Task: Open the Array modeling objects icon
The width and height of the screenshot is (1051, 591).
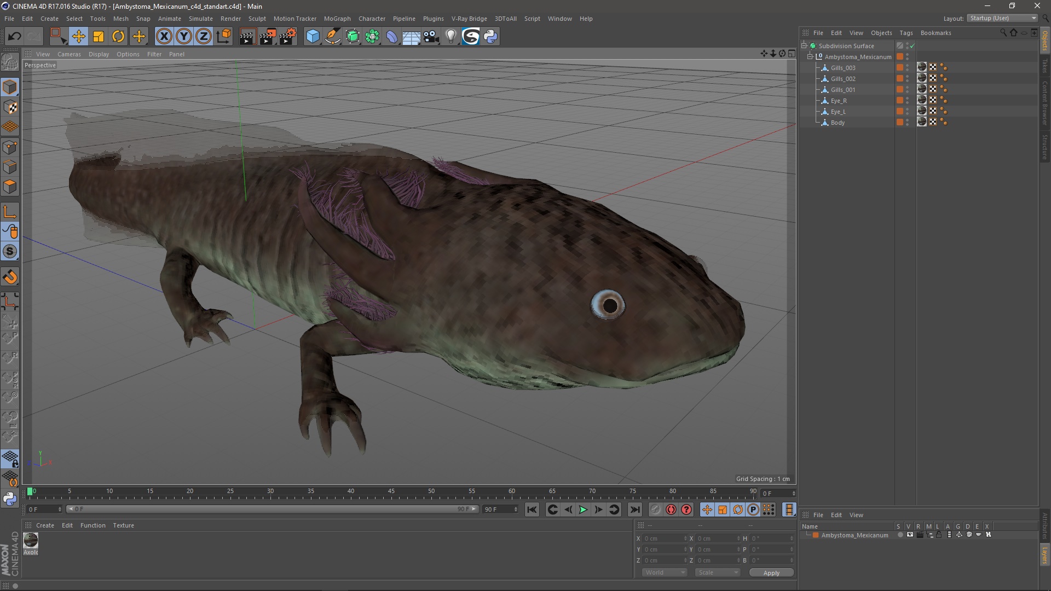Action: (x=372, y=37)
